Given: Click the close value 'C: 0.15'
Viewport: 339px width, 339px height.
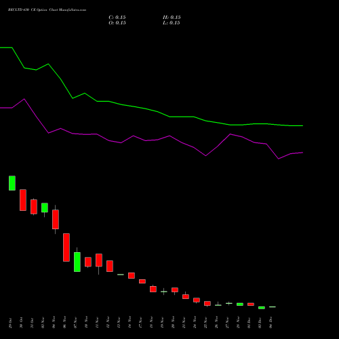Looking at the screenshot, I should click(x=117, y=18).
